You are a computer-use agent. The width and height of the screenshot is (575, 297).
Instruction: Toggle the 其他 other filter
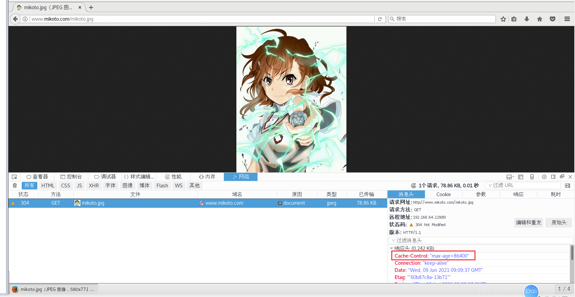tap(195, 186)
